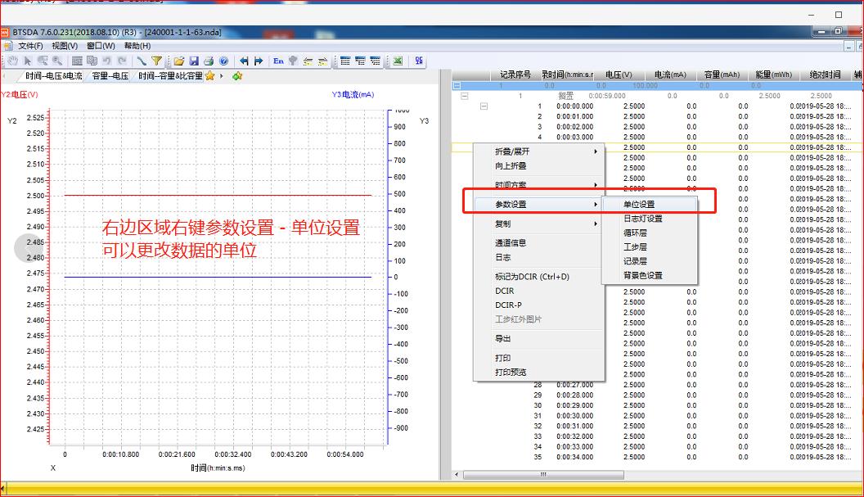Open a file with folder icon

(x=179, y=61)
